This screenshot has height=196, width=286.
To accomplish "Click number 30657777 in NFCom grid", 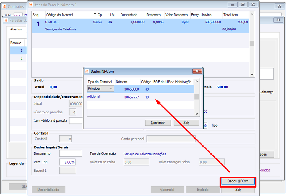I will pos(132,97).
